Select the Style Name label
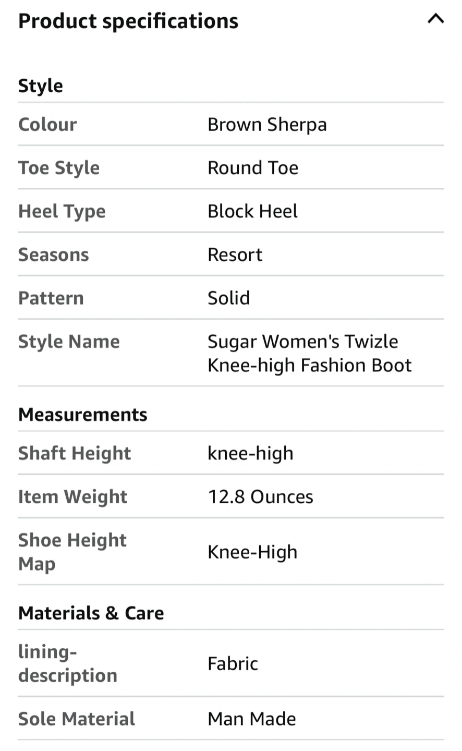The image size is (462, 751). click(69, 342)
